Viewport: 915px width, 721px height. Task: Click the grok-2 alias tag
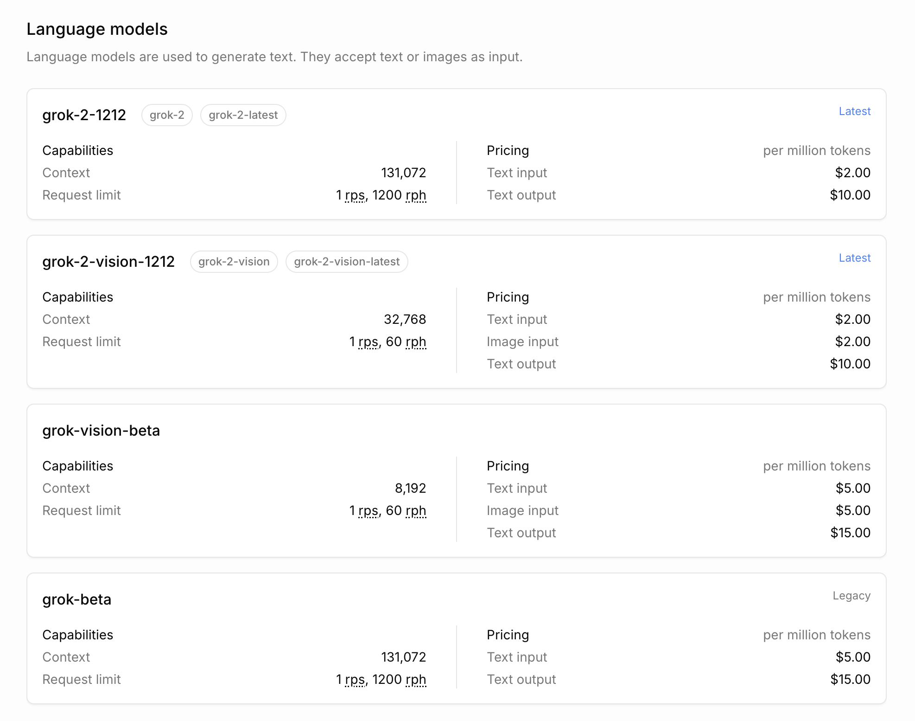(167, 115)
